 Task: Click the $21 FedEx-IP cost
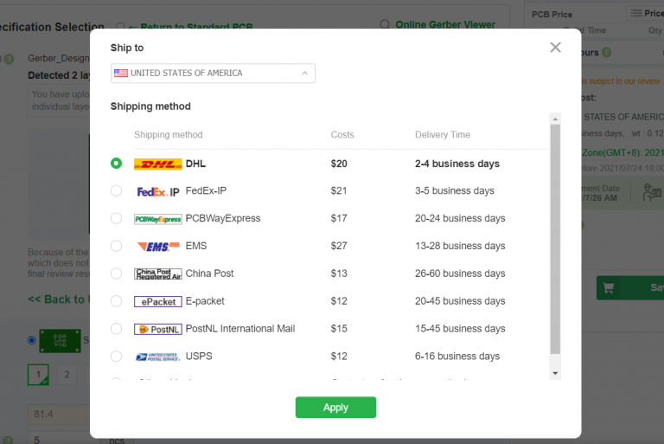pyautogui.click(x=339, y=190)
